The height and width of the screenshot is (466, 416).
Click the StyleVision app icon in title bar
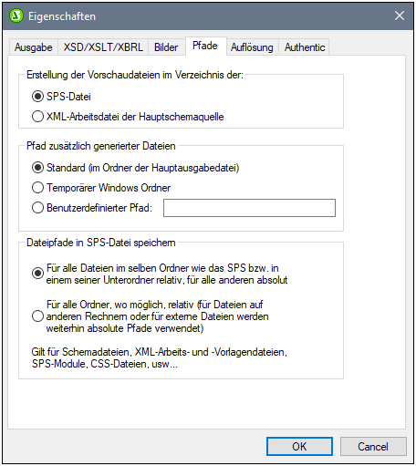click(16, 16)
